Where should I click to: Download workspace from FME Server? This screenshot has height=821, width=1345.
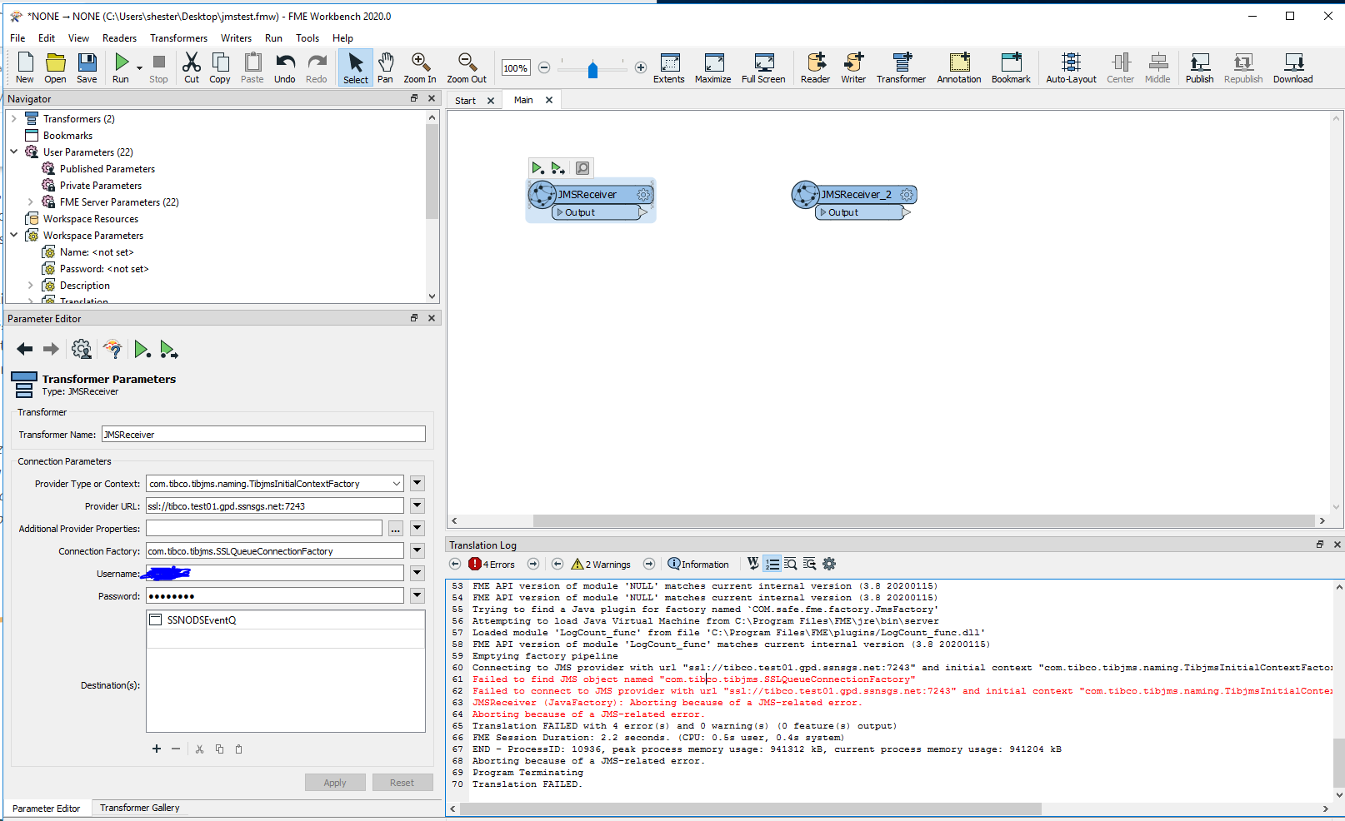1293,67
